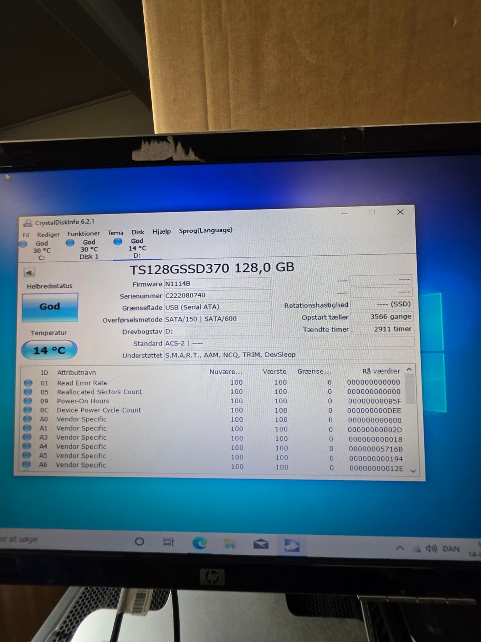Click the status dot of row A5
Viewport: 481px width, 642px height.
pos(27,455)
